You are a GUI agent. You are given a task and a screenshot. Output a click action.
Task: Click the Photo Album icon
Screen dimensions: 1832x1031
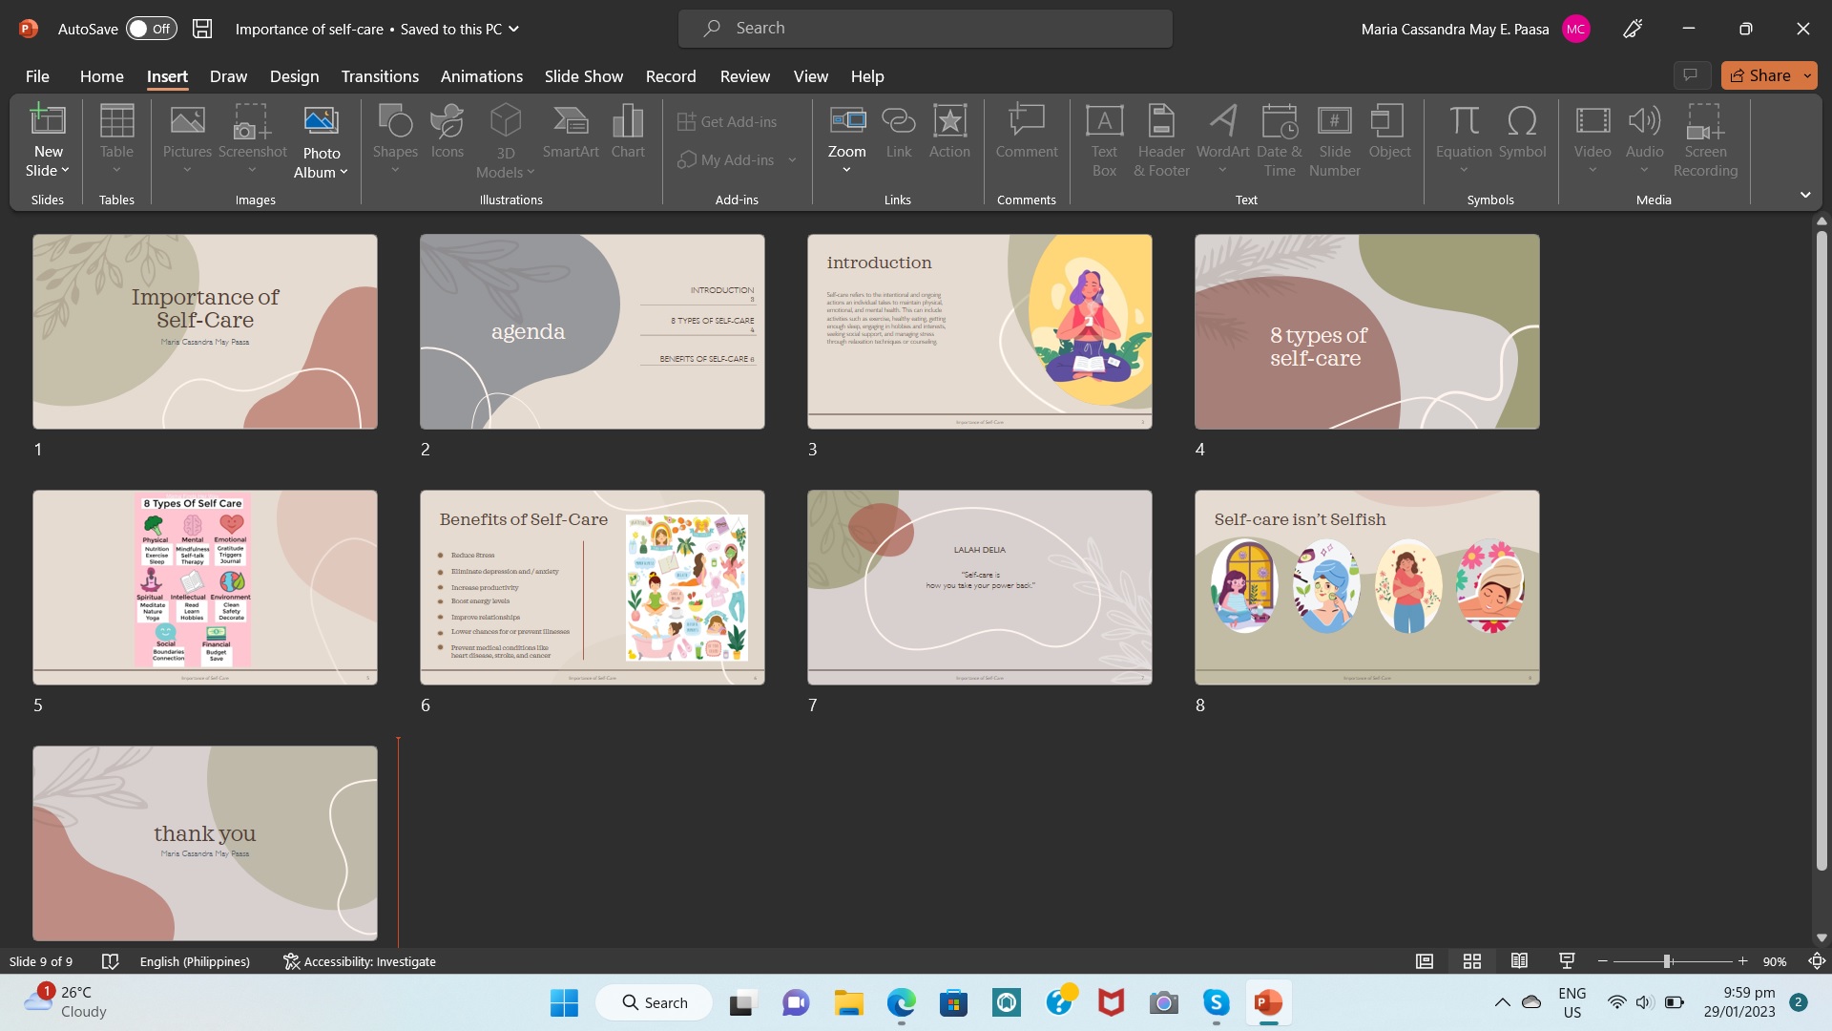point(321,122)
